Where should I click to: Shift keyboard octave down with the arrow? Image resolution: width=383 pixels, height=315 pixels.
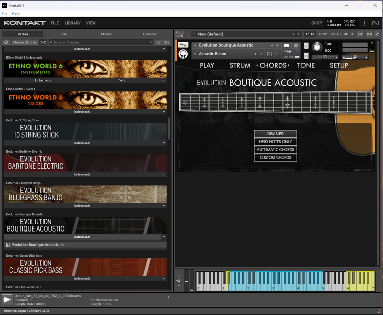click(x=178, y=286)
